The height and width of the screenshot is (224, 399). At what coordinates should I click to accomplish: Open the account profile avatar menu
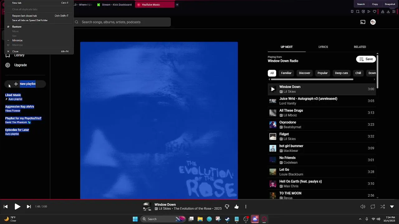(373, 22)
